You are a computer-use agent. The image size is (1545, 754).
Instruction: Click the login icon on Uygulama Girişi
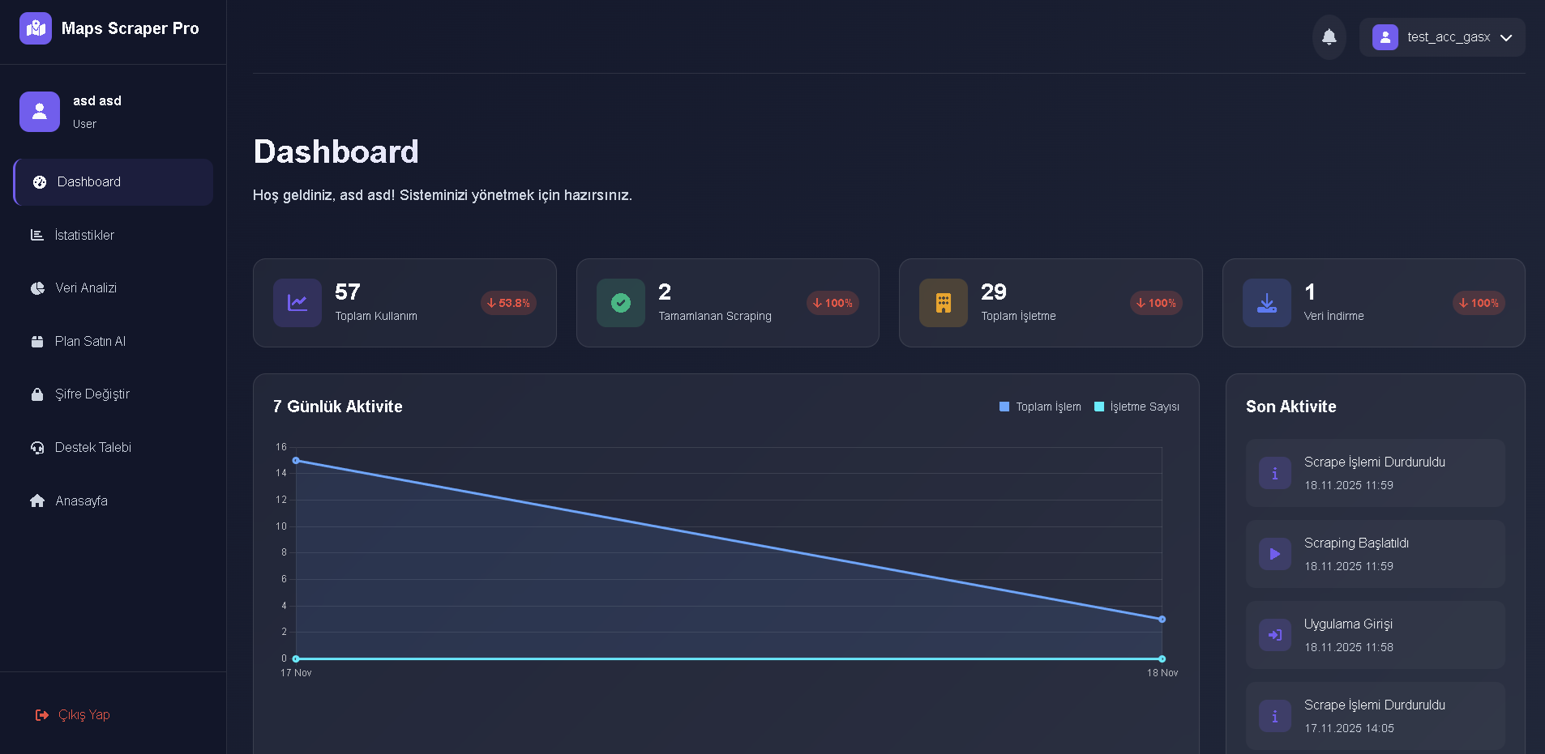coord(1275,635)
